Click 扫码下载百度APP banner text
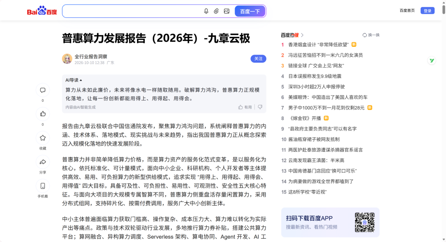 pyautogui.click(x=309, y=218)
